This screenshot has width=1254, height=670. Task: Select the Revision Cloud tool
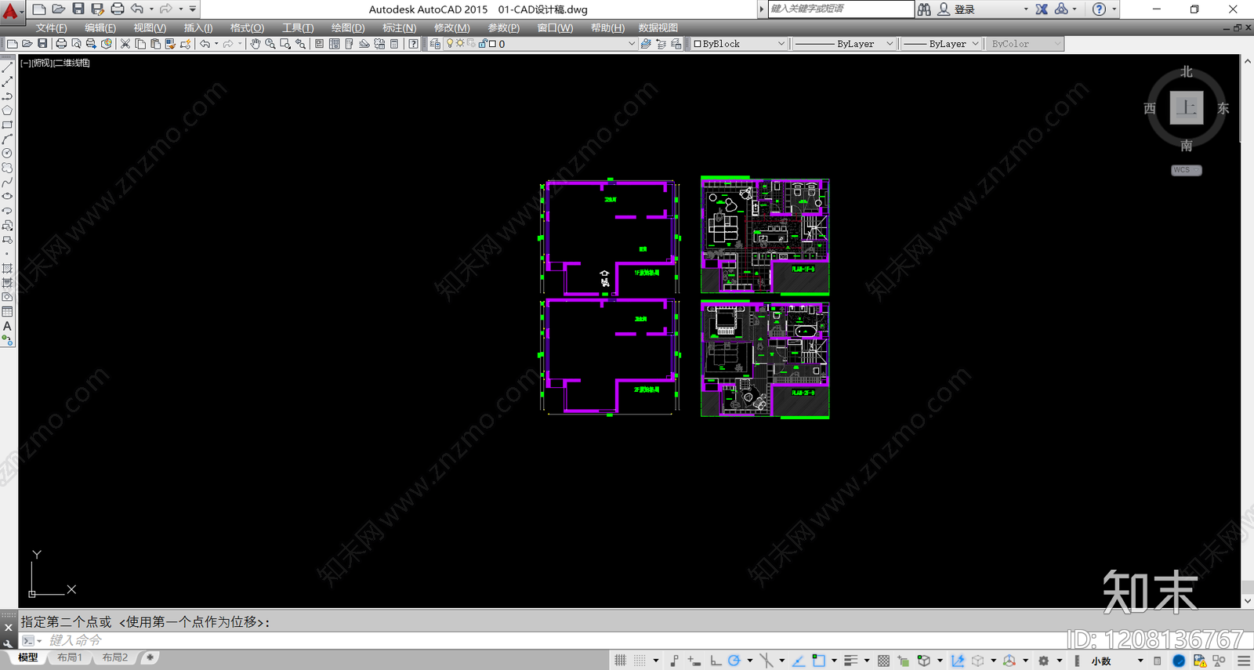[7, 168]
